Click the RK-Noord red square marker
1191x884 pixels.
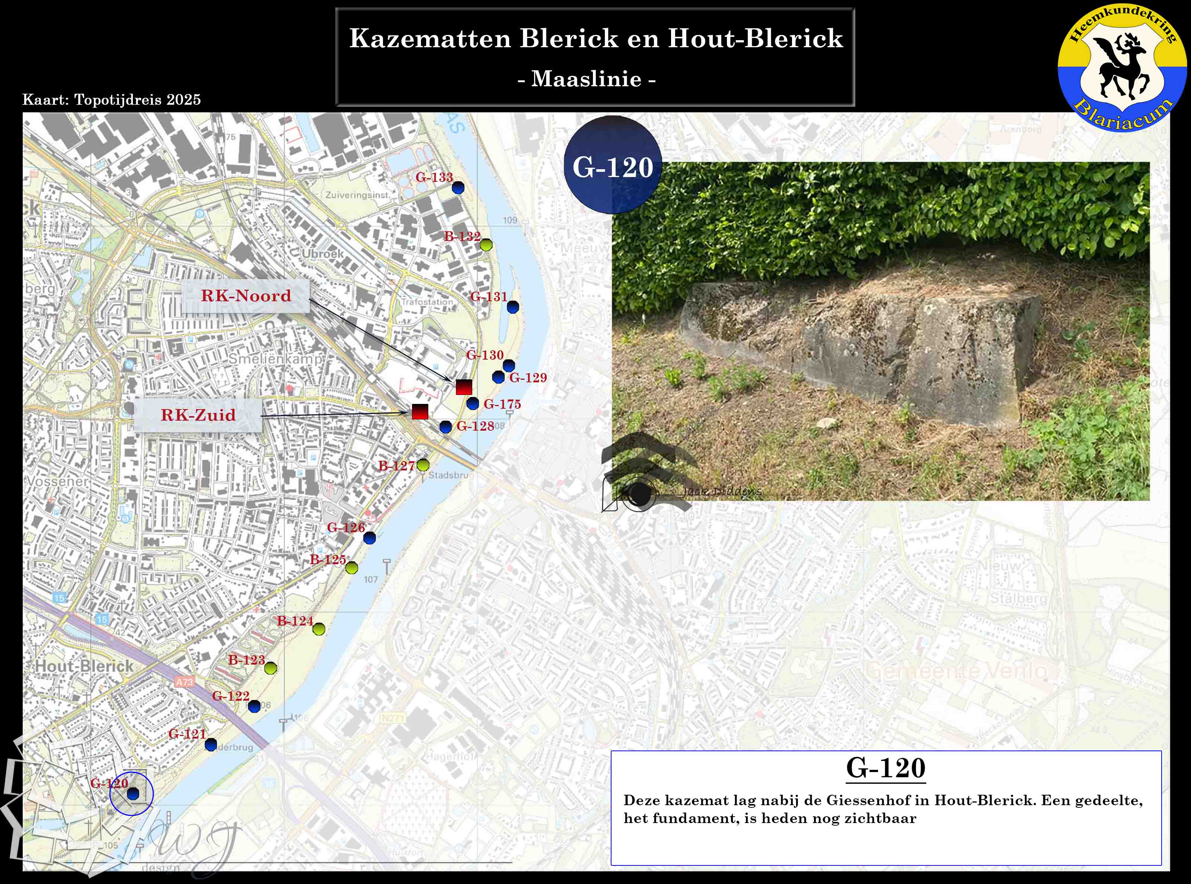click(x=464, y=387)
